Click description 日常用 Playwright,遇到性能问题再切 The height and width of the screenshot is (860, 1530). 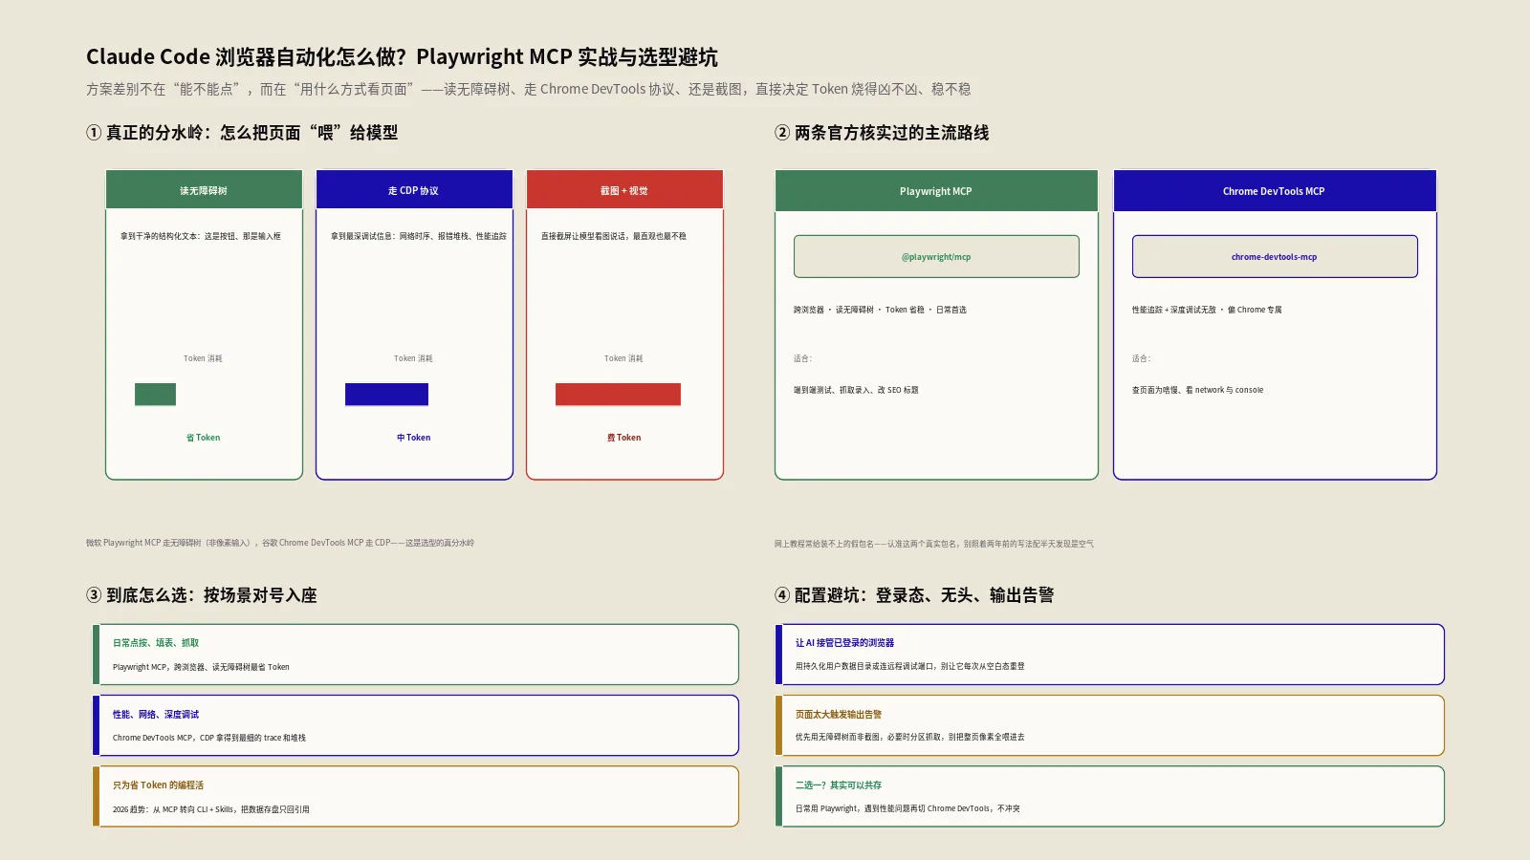907,808
